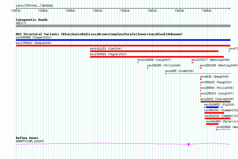238x159 pixels.
Task: Click the red esv2079277 Bentley2008 marker
Action: [193, 62]
